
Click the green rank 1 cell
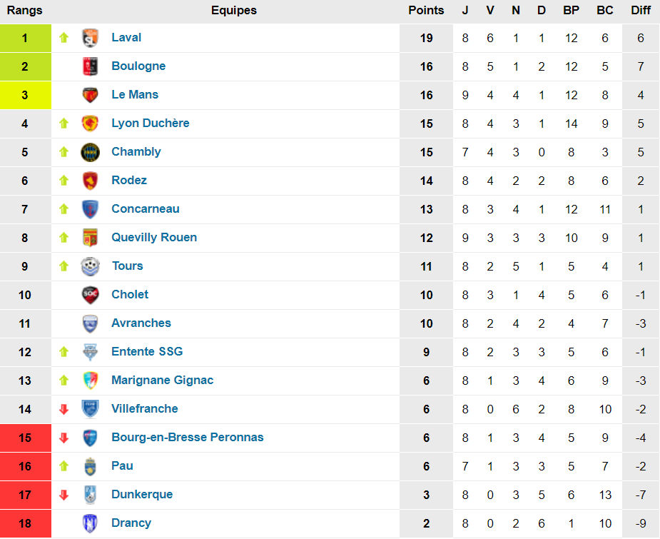25,38
